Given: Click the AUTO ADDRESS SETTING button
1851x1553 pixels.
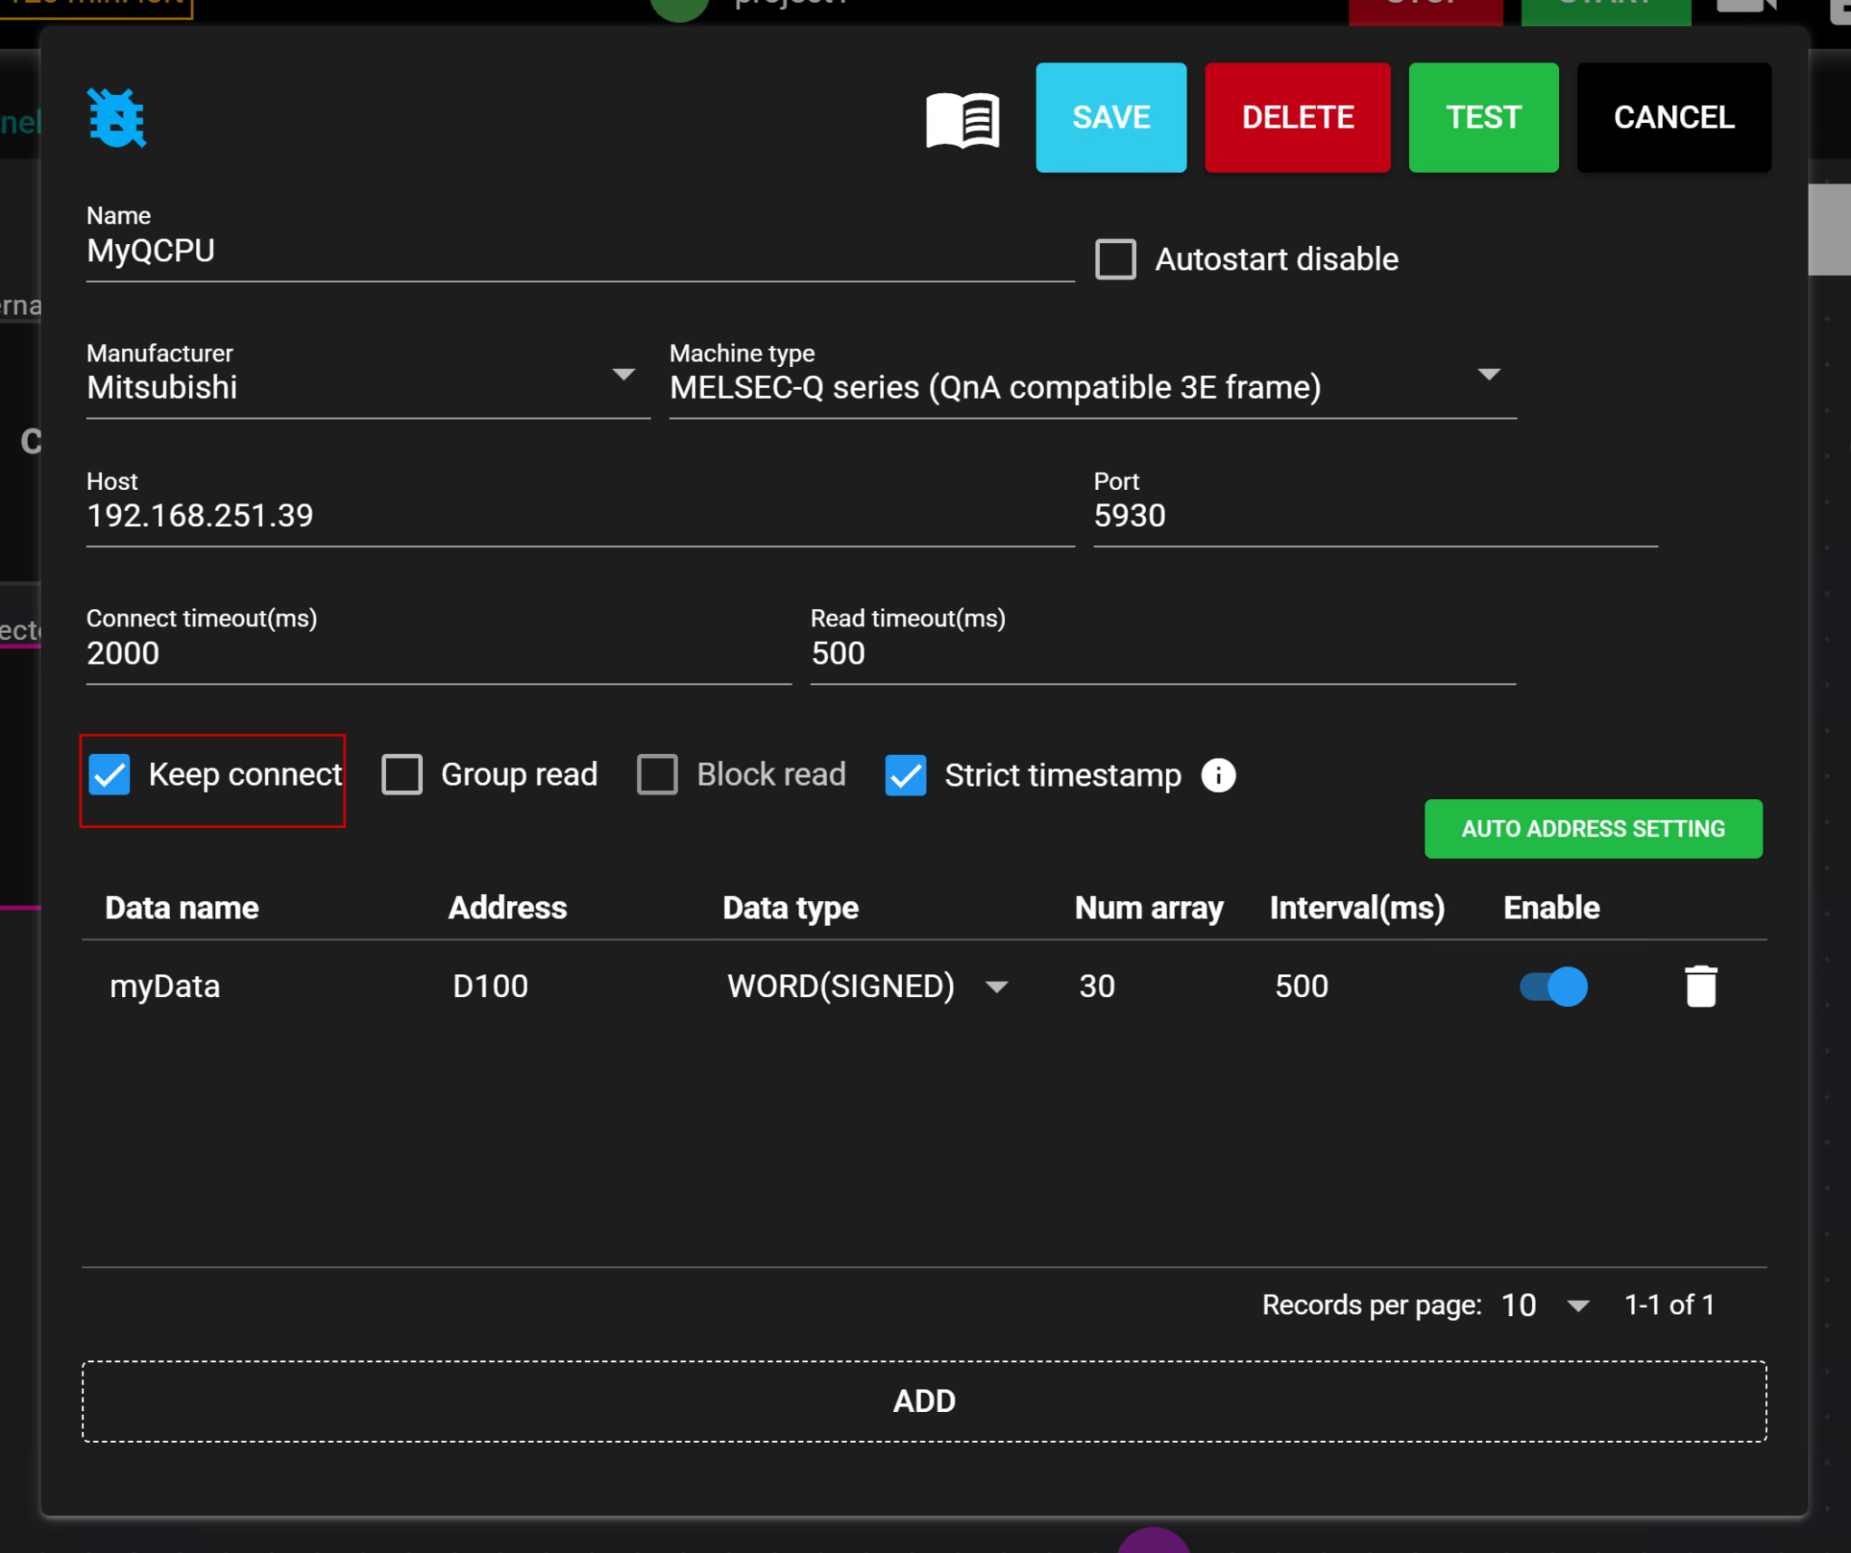Looking at the screenshot, I should click(x=1593, y=828).
